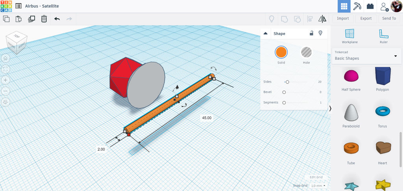Click the shapes panel scrollbar

pyautogui.click(x=400, y=149)
